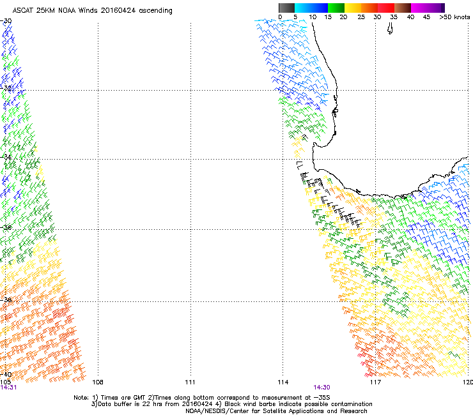
Task: Click the cyan-blue 5-15 knots color segment
Action: pyautogui.click(x=311, y=8)
